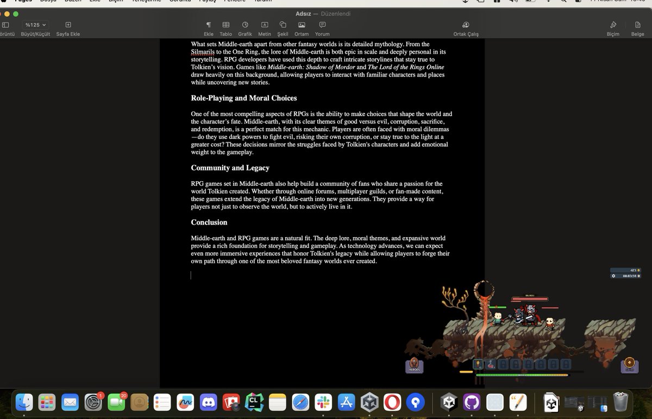This screenshot has width=652, height=419.
Task: Open the Belge document sidebar
Action: pos(637,25)
